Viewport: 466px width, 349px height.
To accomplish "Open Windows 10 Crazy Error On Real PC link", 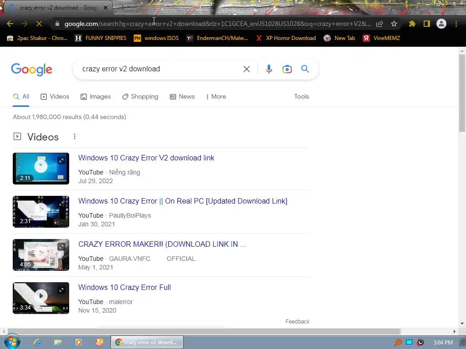I will (x=183, y=201).
